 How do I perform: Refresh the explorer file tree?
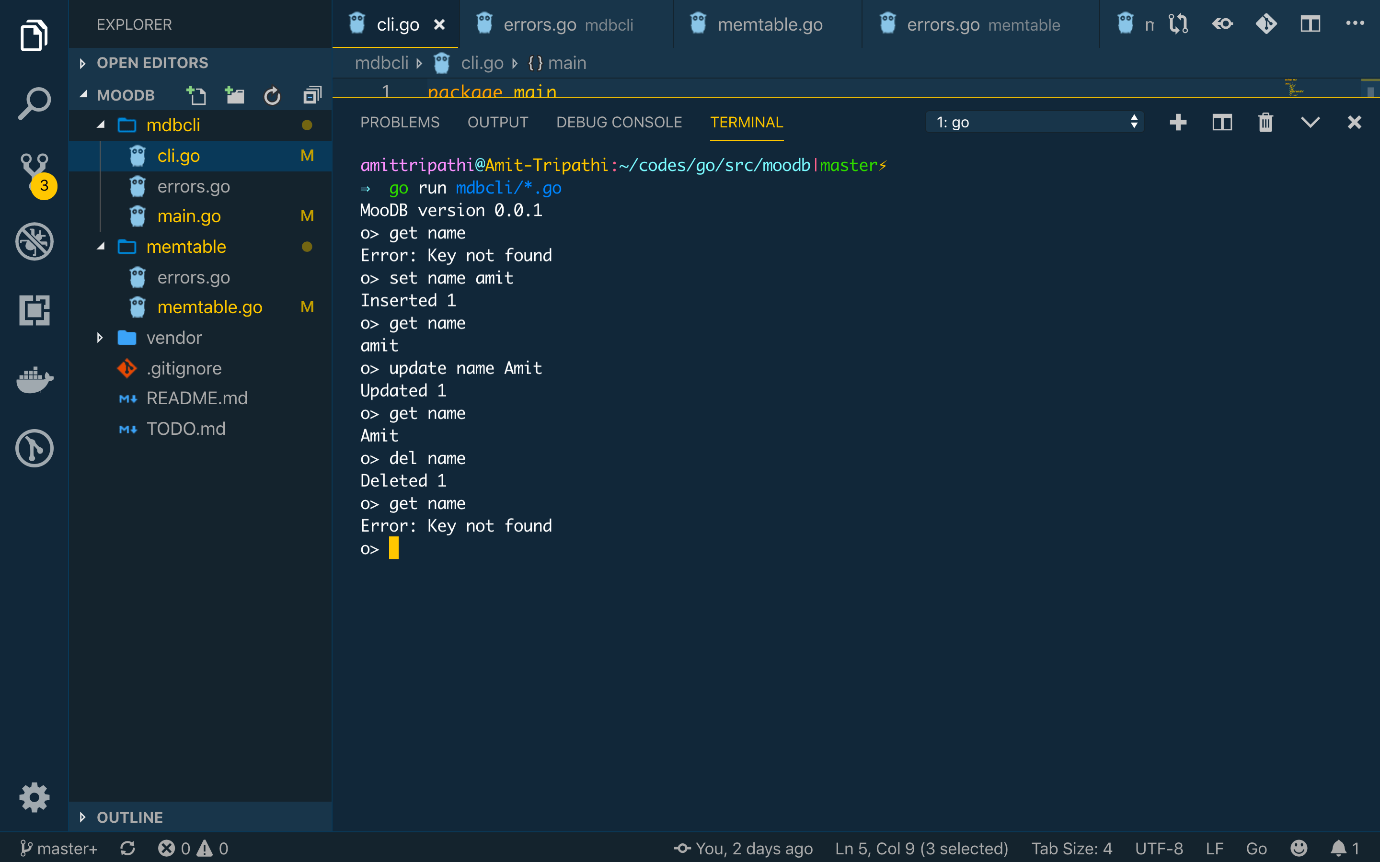272,95
